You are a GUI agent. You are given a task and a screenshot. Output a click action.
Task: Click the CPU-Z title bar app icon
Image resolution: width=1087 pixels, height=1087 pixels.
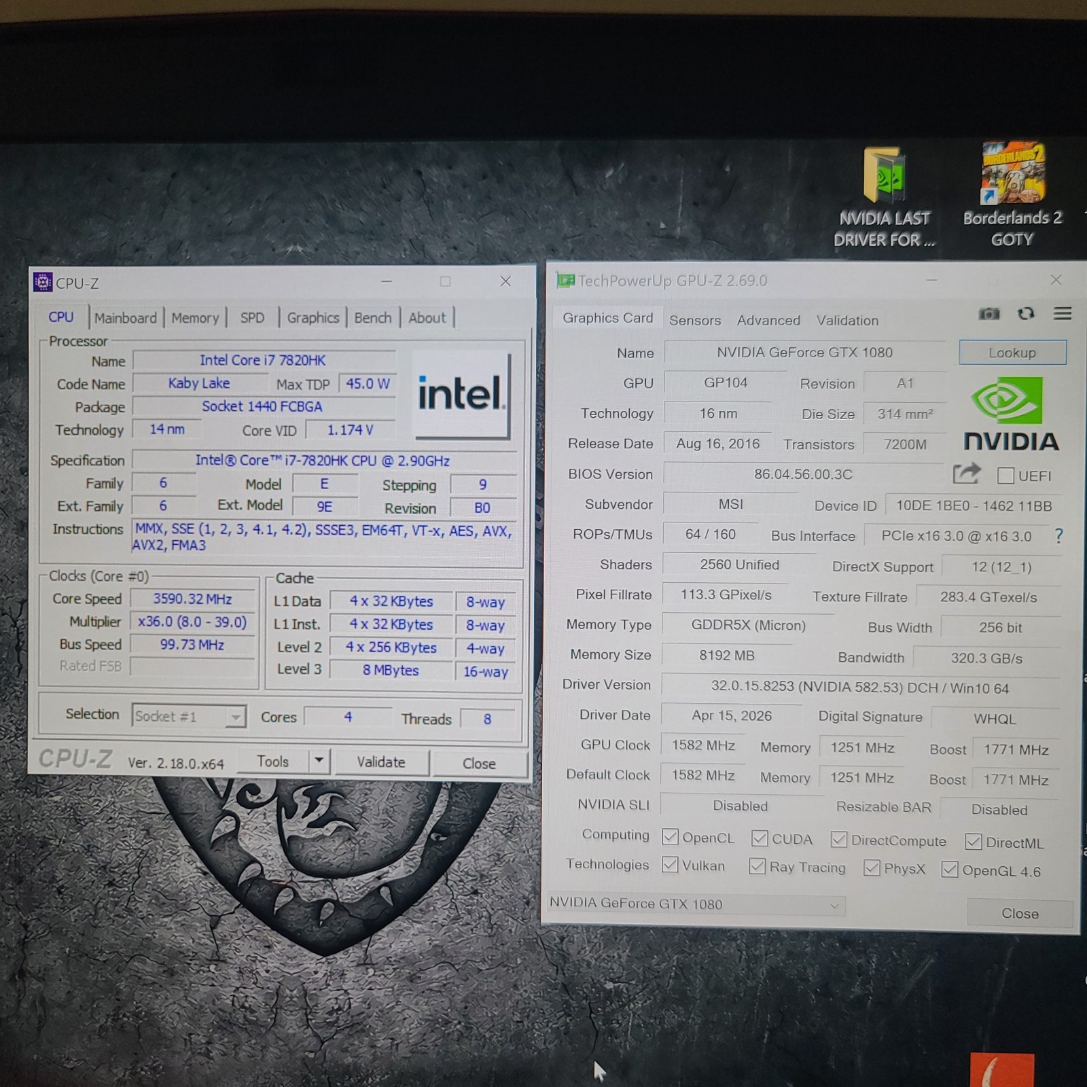43,282
